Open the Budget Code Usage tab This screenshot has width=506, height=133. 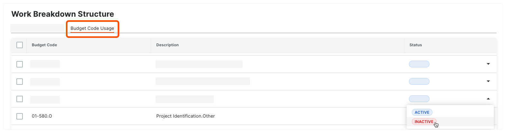pos(92,28)
